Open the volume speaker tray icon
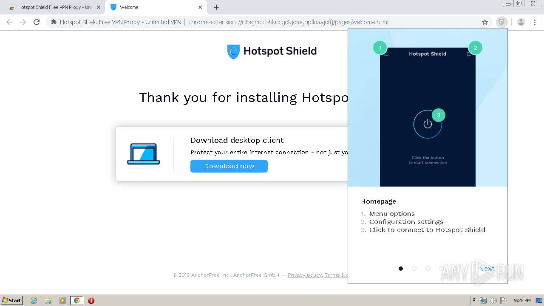 click(x=493, y=300)
